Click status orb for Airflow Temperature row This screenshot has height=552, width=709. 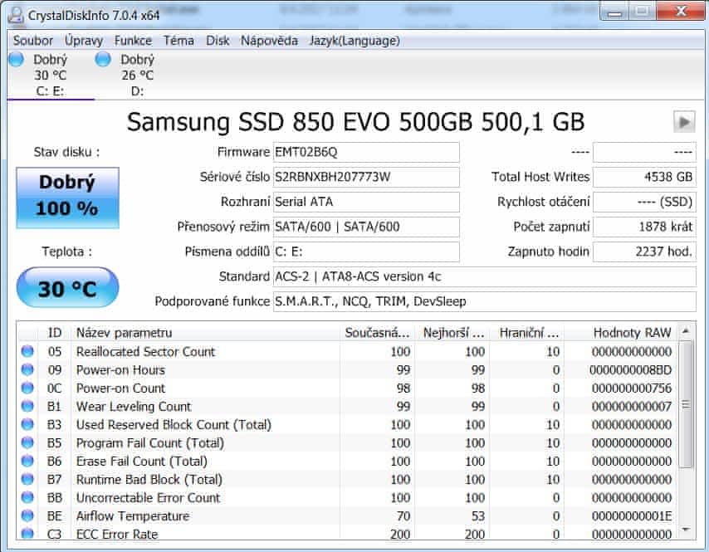27,516
